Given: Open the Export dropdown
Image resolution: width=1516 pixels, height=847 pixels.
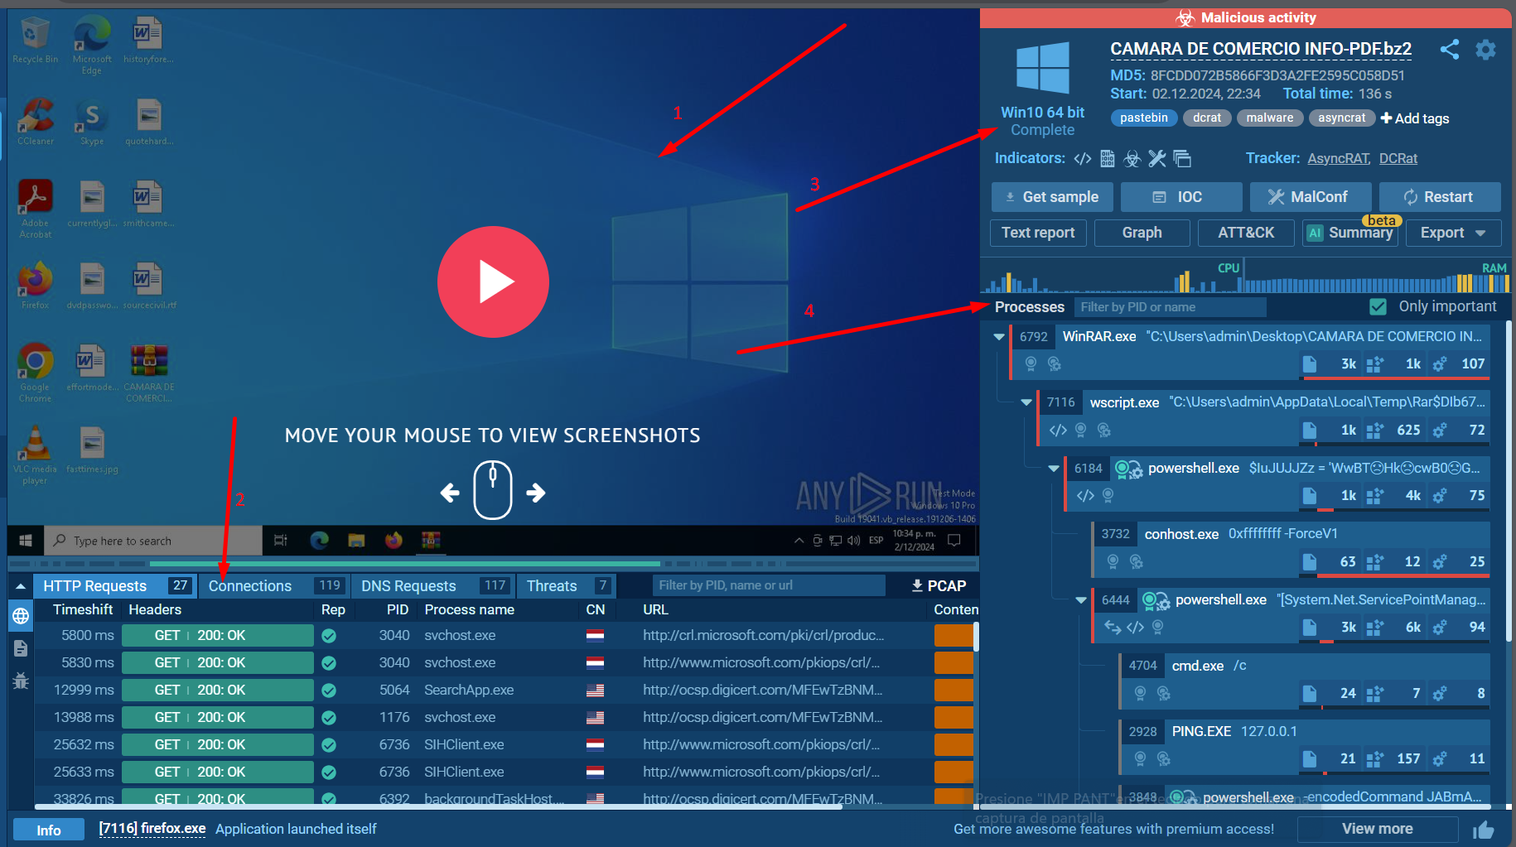Looking at the screenshot, I should pyautogui.click(x=1453, y=233).
